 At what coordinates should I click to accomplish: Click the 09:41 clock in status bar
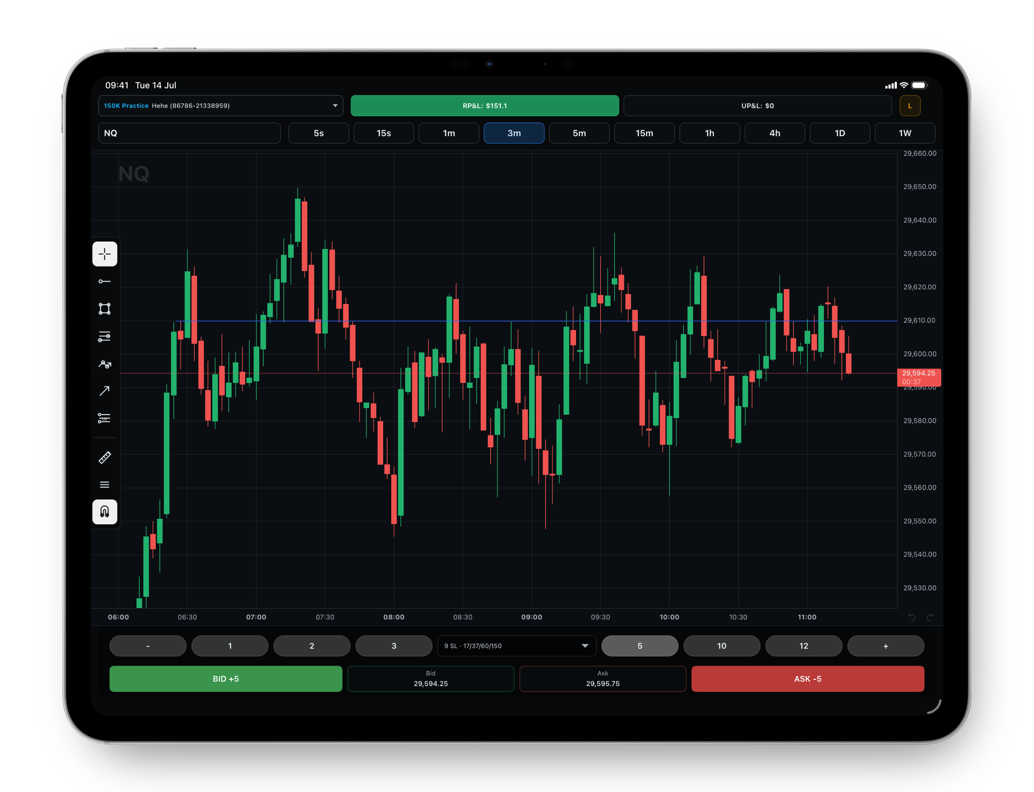tap(117, 85)
